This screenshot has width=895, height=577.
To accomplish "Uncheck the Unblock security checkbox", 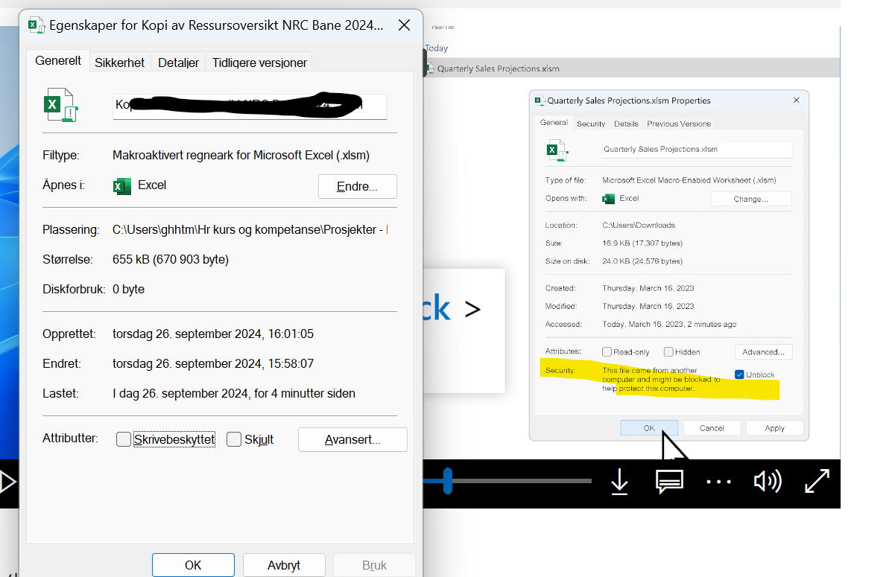I will (739, 374).
